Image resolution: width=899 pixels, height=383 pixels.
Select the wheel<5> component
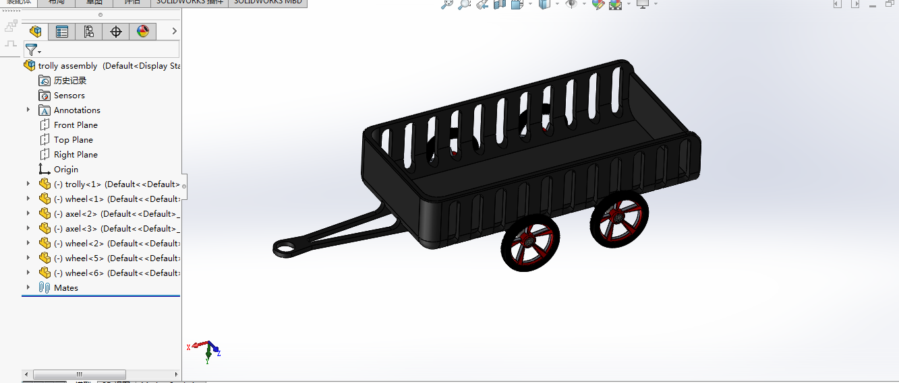[110, 258]
